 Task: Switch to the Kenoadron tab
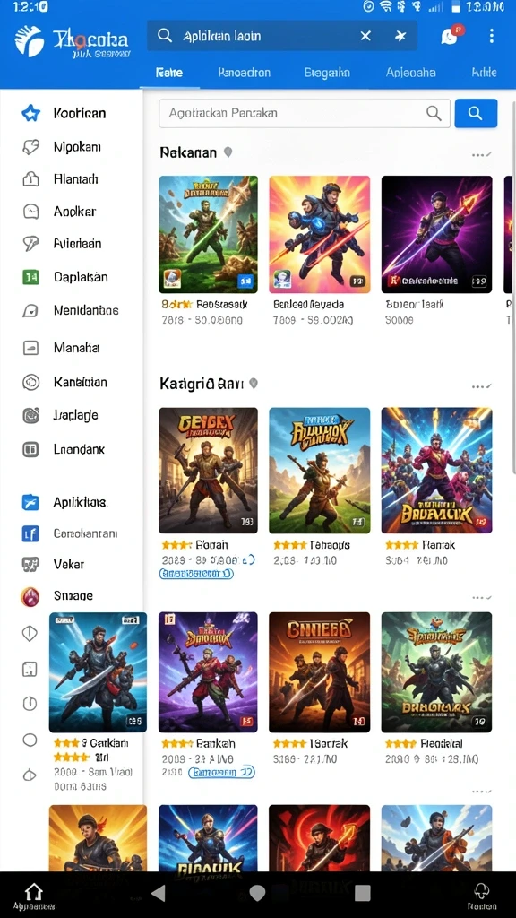tap(244, 73)
